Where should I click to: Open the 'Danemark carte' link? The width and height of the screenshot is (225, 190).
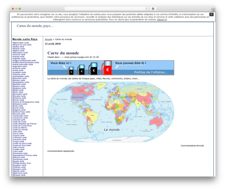pos(20,153)
